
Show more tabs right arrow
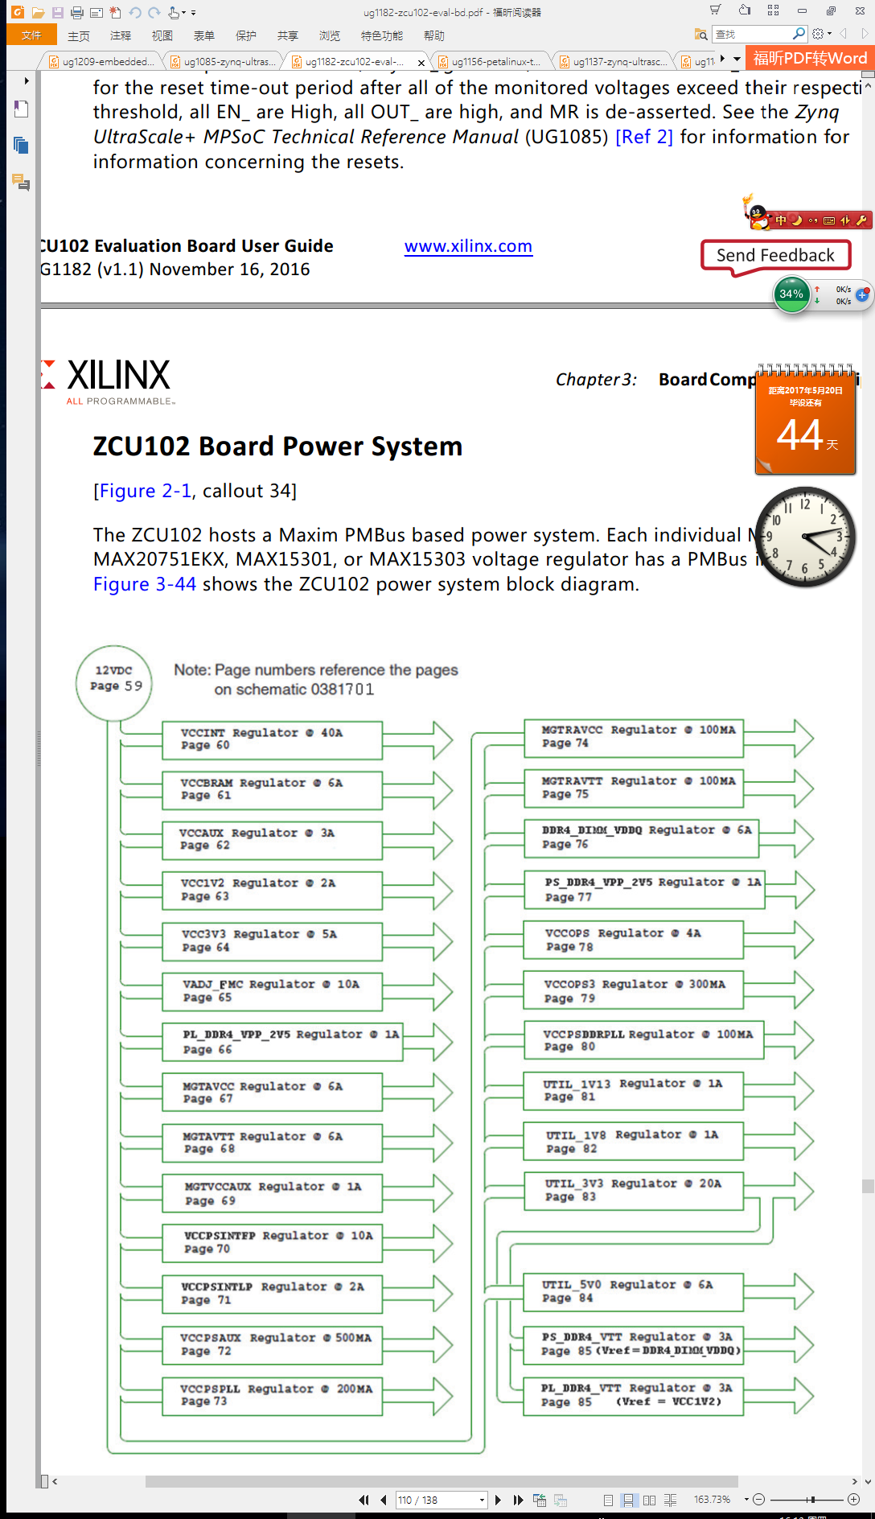[722, 59]
